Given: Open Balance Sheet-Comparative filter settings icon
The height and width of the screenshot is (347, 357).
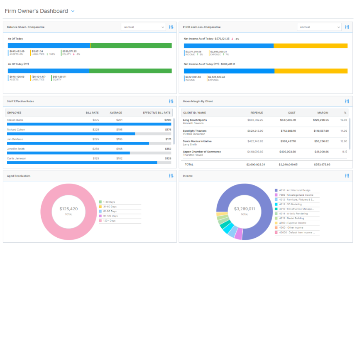Looking at the screenshot, I should coord(171,27).
